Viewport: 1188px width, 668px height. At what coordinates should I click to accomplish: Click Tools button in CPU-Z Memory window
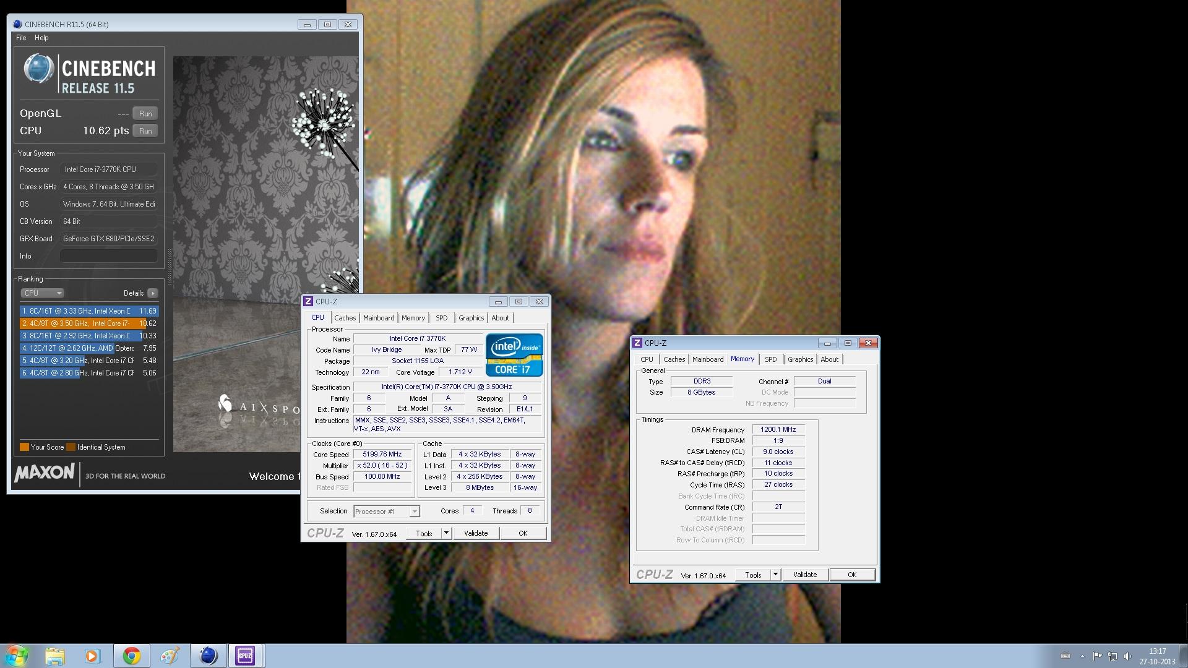point(753,575)
